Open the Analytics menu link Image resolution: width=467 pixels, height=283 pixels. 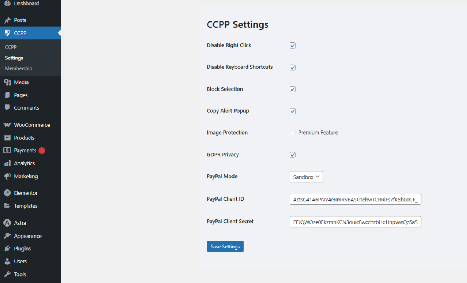24,163
